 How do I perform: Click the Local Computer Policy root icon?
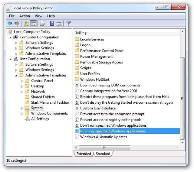click(10, 32)
